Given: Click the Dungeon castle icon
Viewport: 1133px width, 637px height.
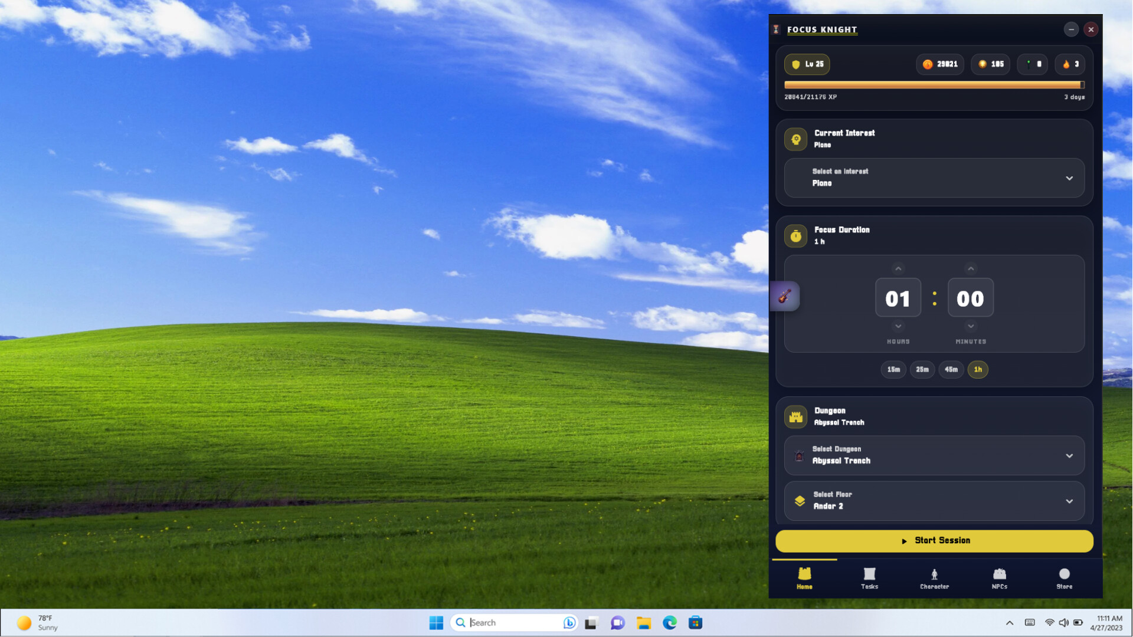Looking at the screenshot, I should tap(795, 417).
